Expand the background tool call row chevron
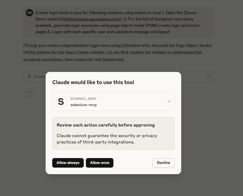Viewport: 243px width, 196px height. pyautogui.click(x=208, y=76)
